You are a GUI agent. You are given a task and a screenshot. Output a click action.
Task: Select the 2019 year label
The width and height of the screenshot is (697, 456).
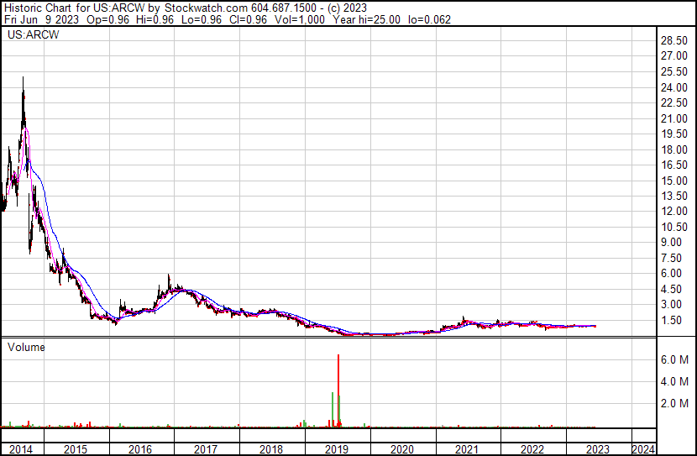pyautogui.click(x=337, y=449)
